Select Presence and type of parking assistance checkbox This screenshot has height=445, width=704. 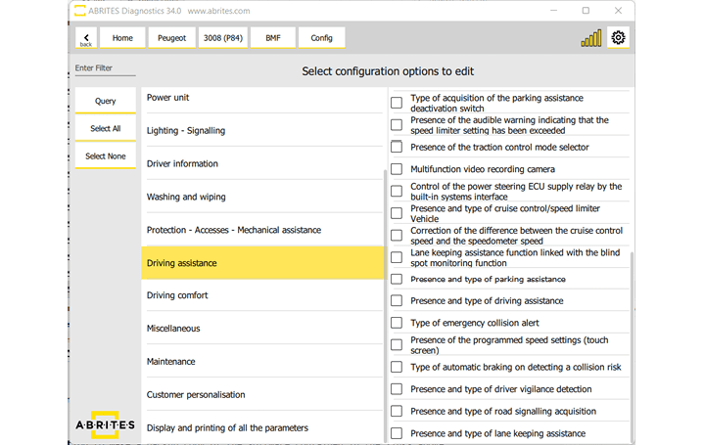click(397, 279)
